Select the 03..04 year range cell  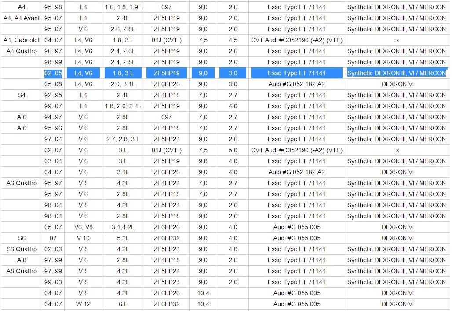coord(53,161)
